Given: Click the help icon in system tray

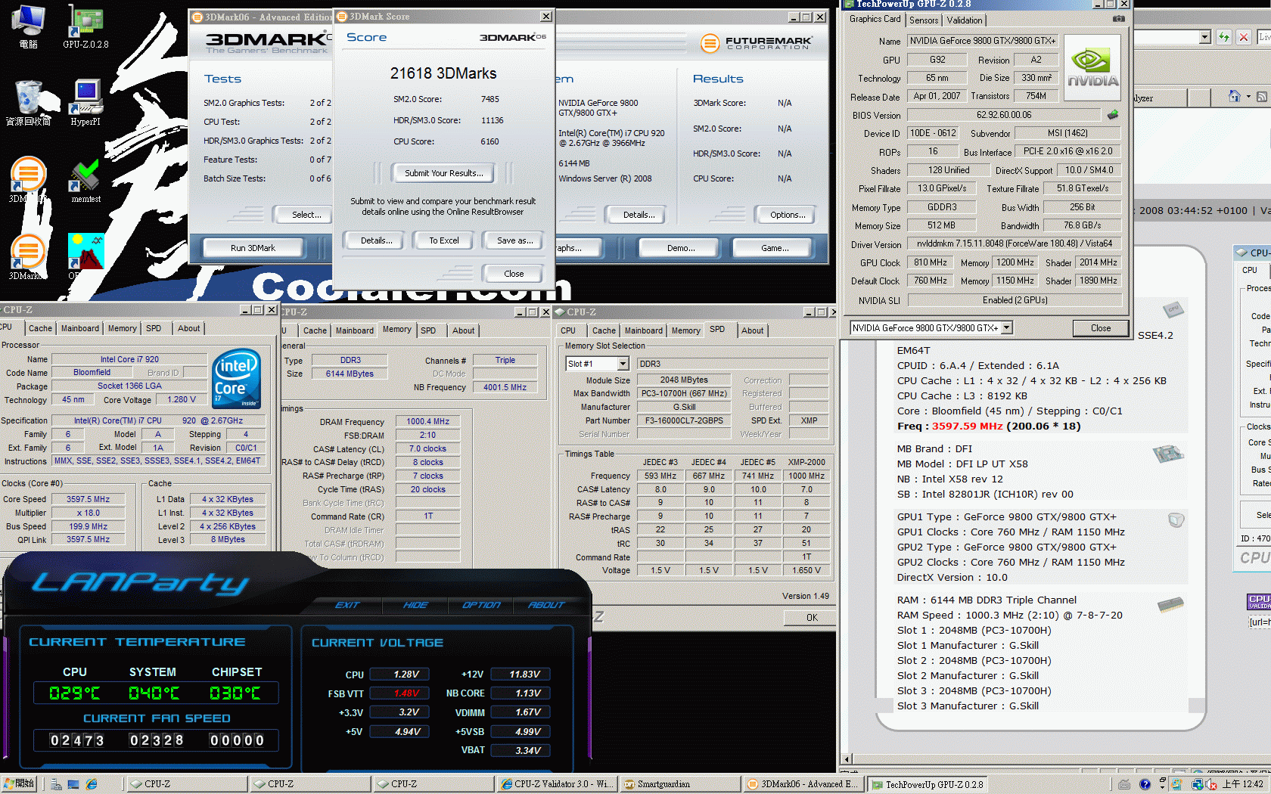Looking at the screenshot, I should pyautogui.click(x=1145, y=784).
